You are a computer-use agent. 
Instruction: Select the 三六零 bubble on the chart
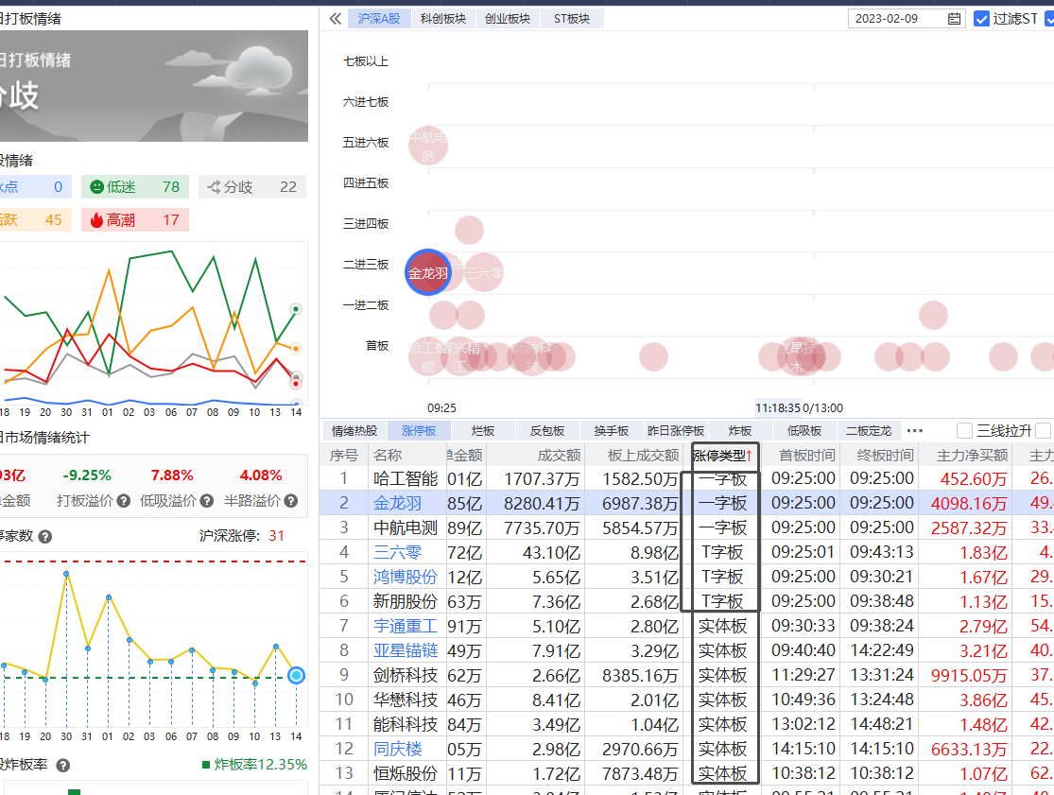(483, 272)
